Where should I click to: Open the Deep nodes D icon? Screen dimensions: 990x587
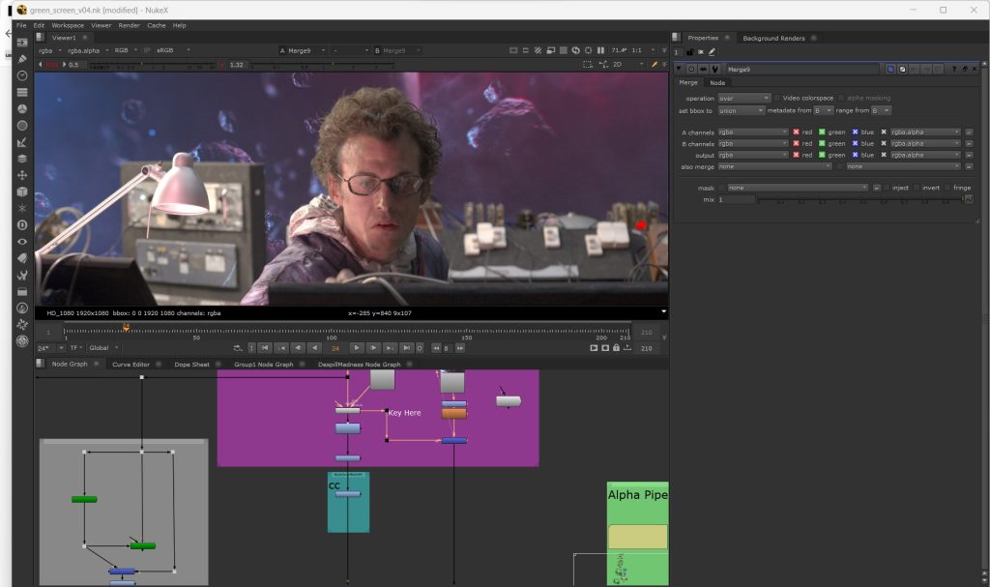[x=22, y=225]
